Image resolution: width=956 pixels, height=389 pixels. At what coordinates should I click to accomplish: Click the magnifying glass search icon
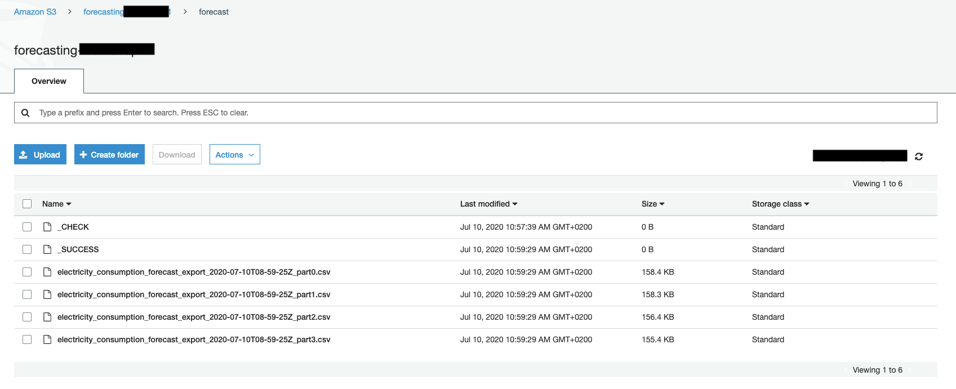click(25, 113)
